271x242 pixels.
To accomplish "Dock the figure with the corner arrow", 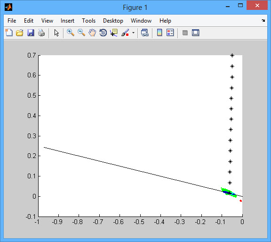I will tap(263, 21).
